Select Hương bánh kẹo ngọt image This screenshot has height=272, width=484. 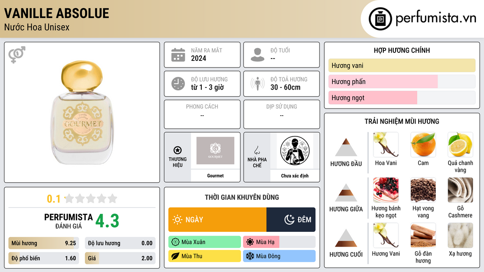[386, 190]
